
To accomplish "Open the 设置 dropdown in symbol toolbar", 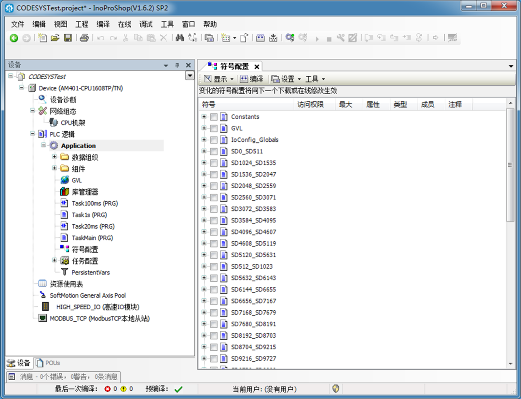I will [x=286, y=79].
